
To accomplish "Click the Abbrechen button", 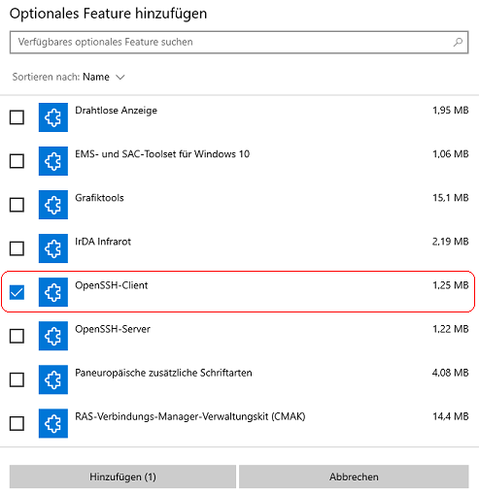I will click(354, 476).
